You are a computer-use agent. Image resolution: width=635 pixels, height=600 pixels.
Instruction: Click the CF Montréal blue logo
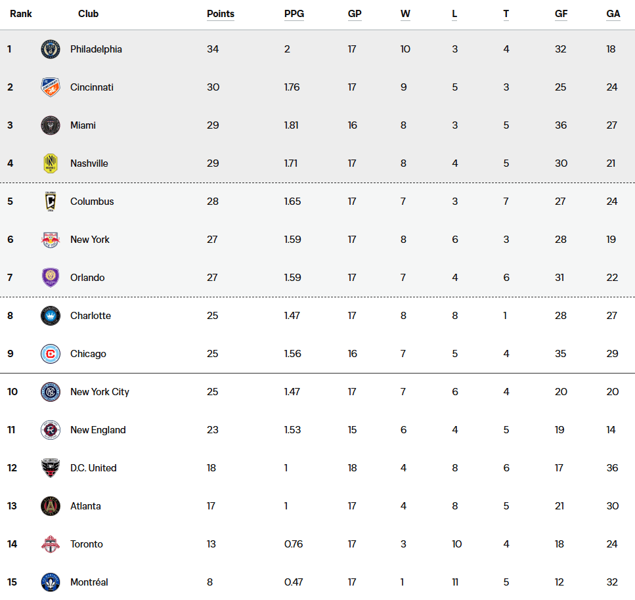[51, 582]
